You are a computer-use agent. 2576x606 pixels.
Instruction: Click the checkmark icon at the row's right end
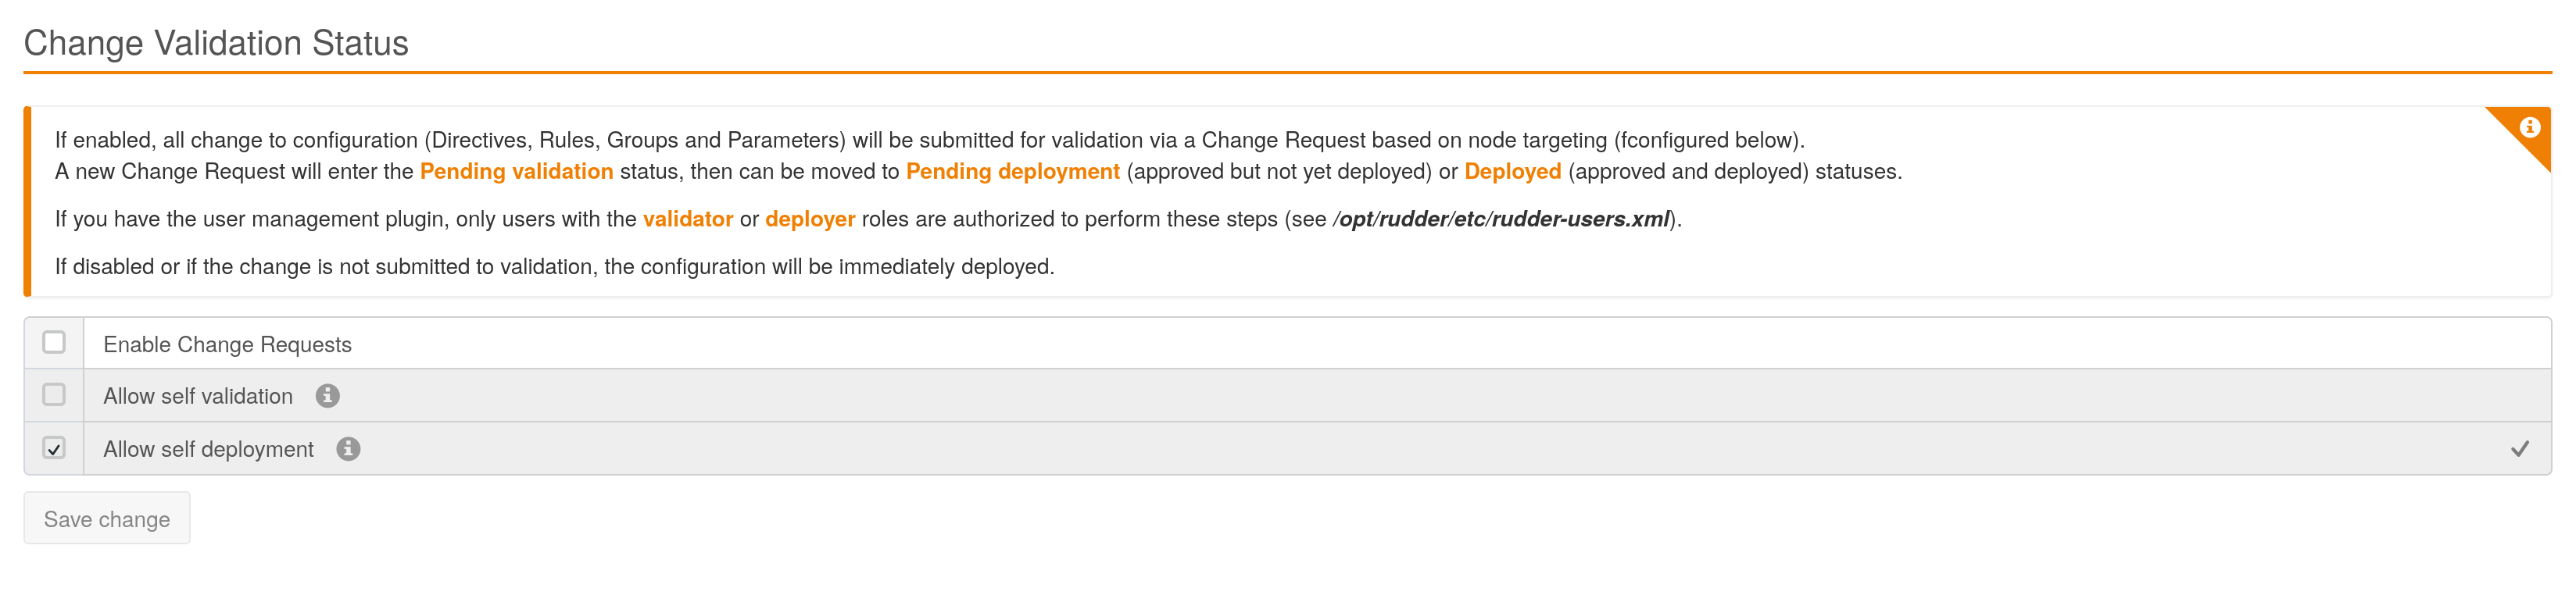(x=2520, y=449)
